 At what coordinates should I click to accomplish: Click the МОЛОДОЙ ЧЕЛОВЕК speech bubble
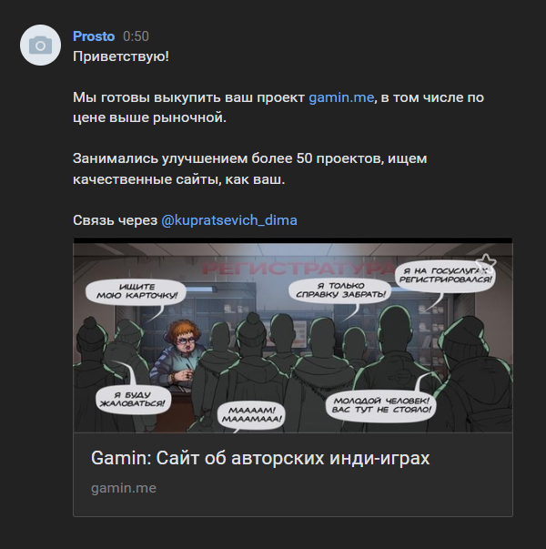(x=380, y=405)
